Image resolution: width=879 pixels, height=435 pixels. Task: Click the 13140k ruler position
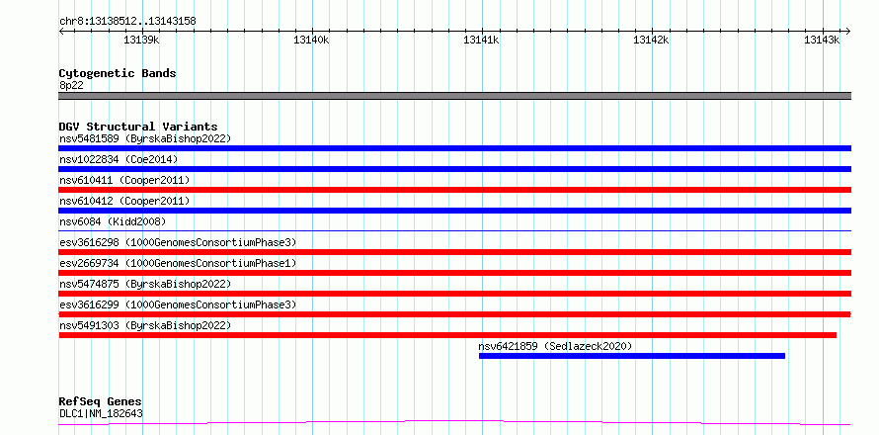[x=311, y=40]
